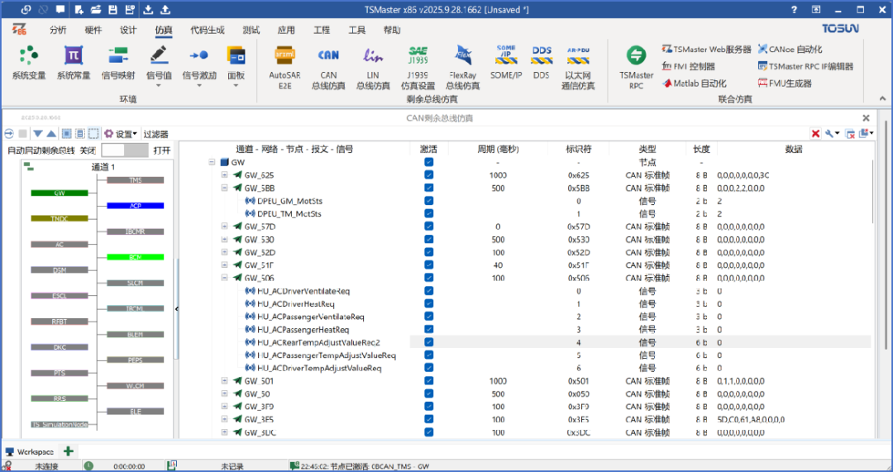Expand the GW_625 message
Viewport: 893px width, 472px height.
click(x=224, y=174)
